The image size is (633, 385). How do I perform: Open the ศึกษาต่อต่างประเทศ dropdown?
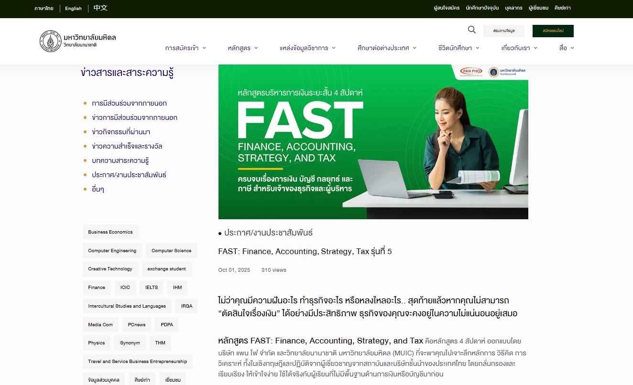387,48
